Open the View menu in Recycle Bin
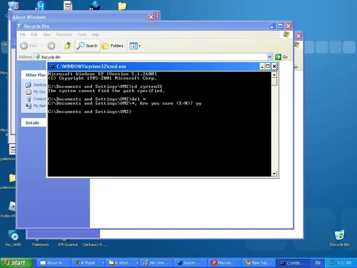 [x=47, y=35]
